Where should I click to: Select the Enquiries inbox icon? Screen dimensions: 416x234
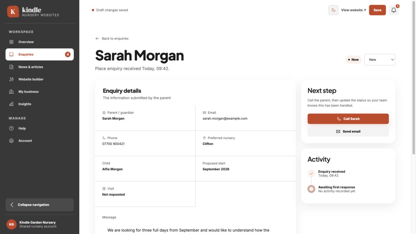point(12,55)
